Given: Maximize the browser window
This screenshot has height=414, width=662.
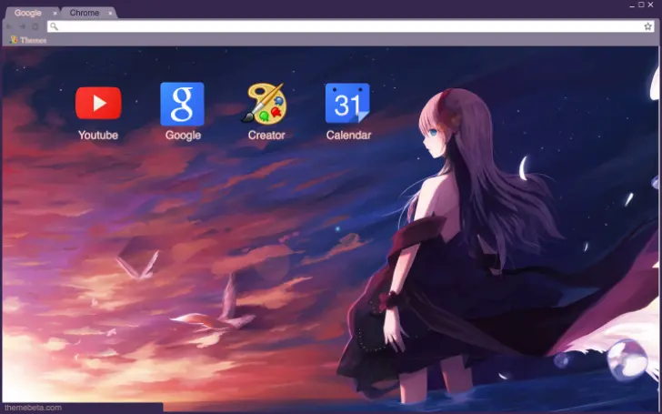Looking at the screenshot, I should 640,5.
